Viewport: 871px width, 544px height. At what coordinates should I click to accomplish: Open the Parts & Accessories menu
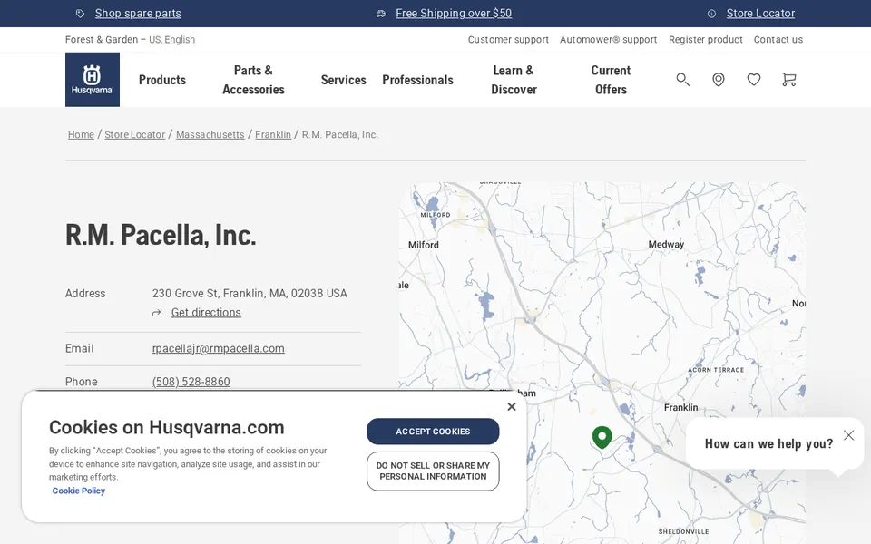pos(253,80)
